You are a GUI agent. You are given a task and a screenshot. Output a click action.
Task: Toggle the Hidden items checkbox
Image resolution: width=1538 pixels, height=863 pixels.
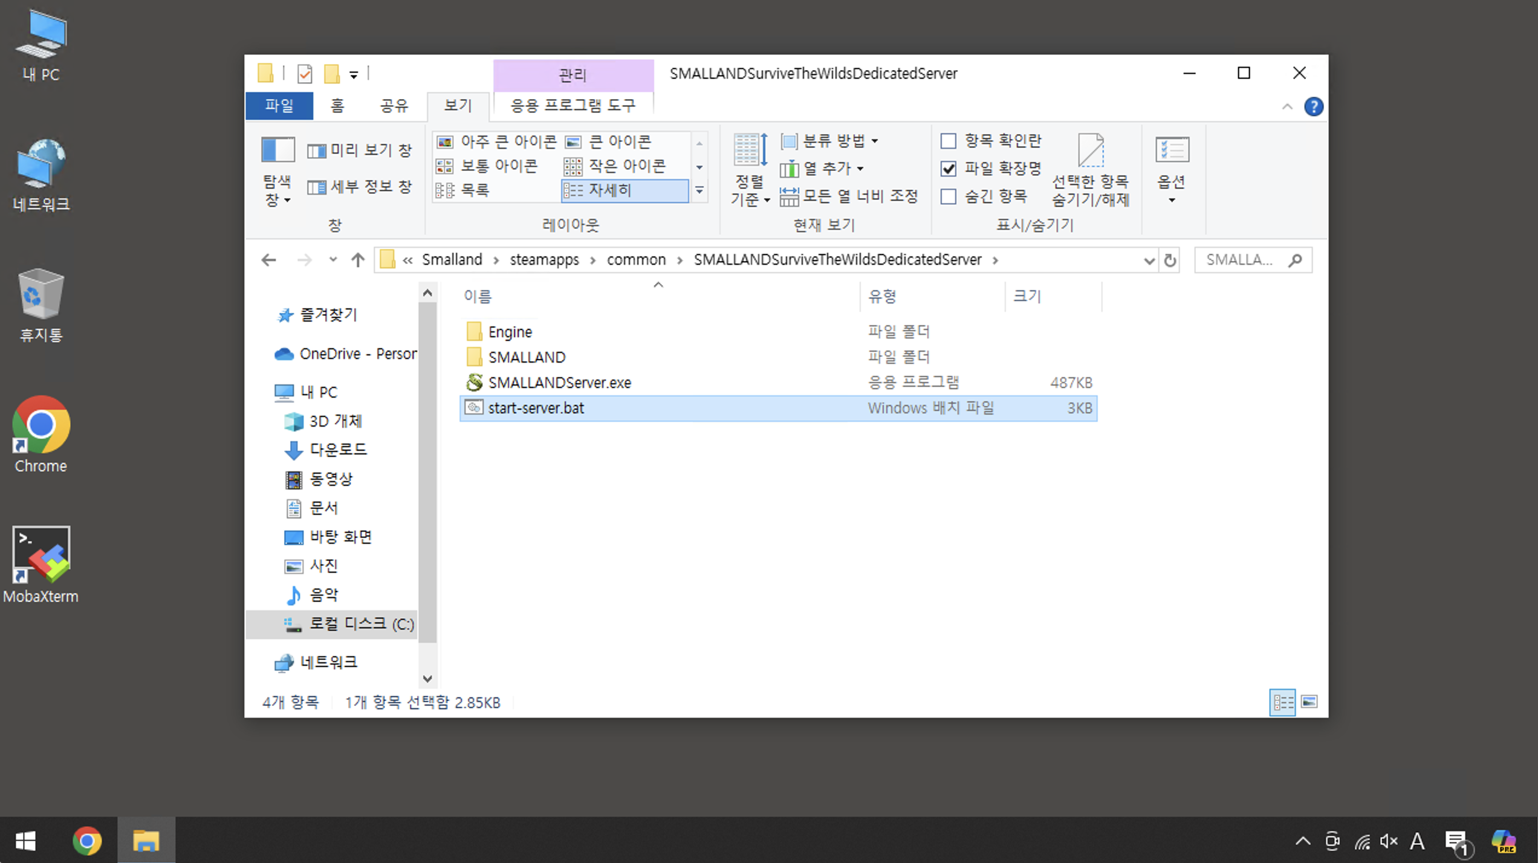949,196
